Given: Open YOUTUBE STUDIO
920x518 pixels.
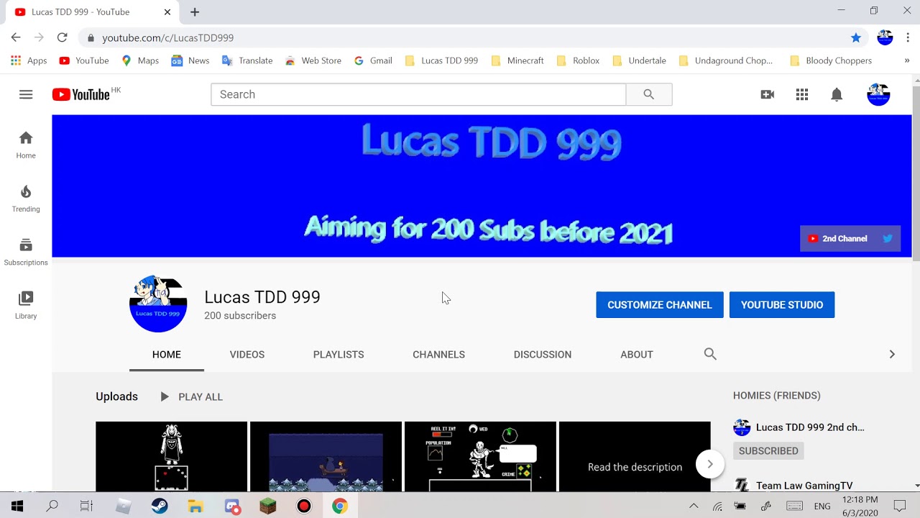Looking at the screenshot, I should click(x=782, y=305).
